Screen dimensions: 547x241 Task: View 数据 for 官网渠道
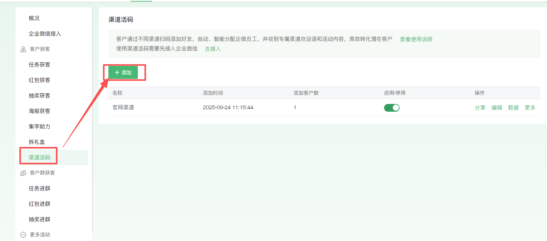[x=513, y=108]
